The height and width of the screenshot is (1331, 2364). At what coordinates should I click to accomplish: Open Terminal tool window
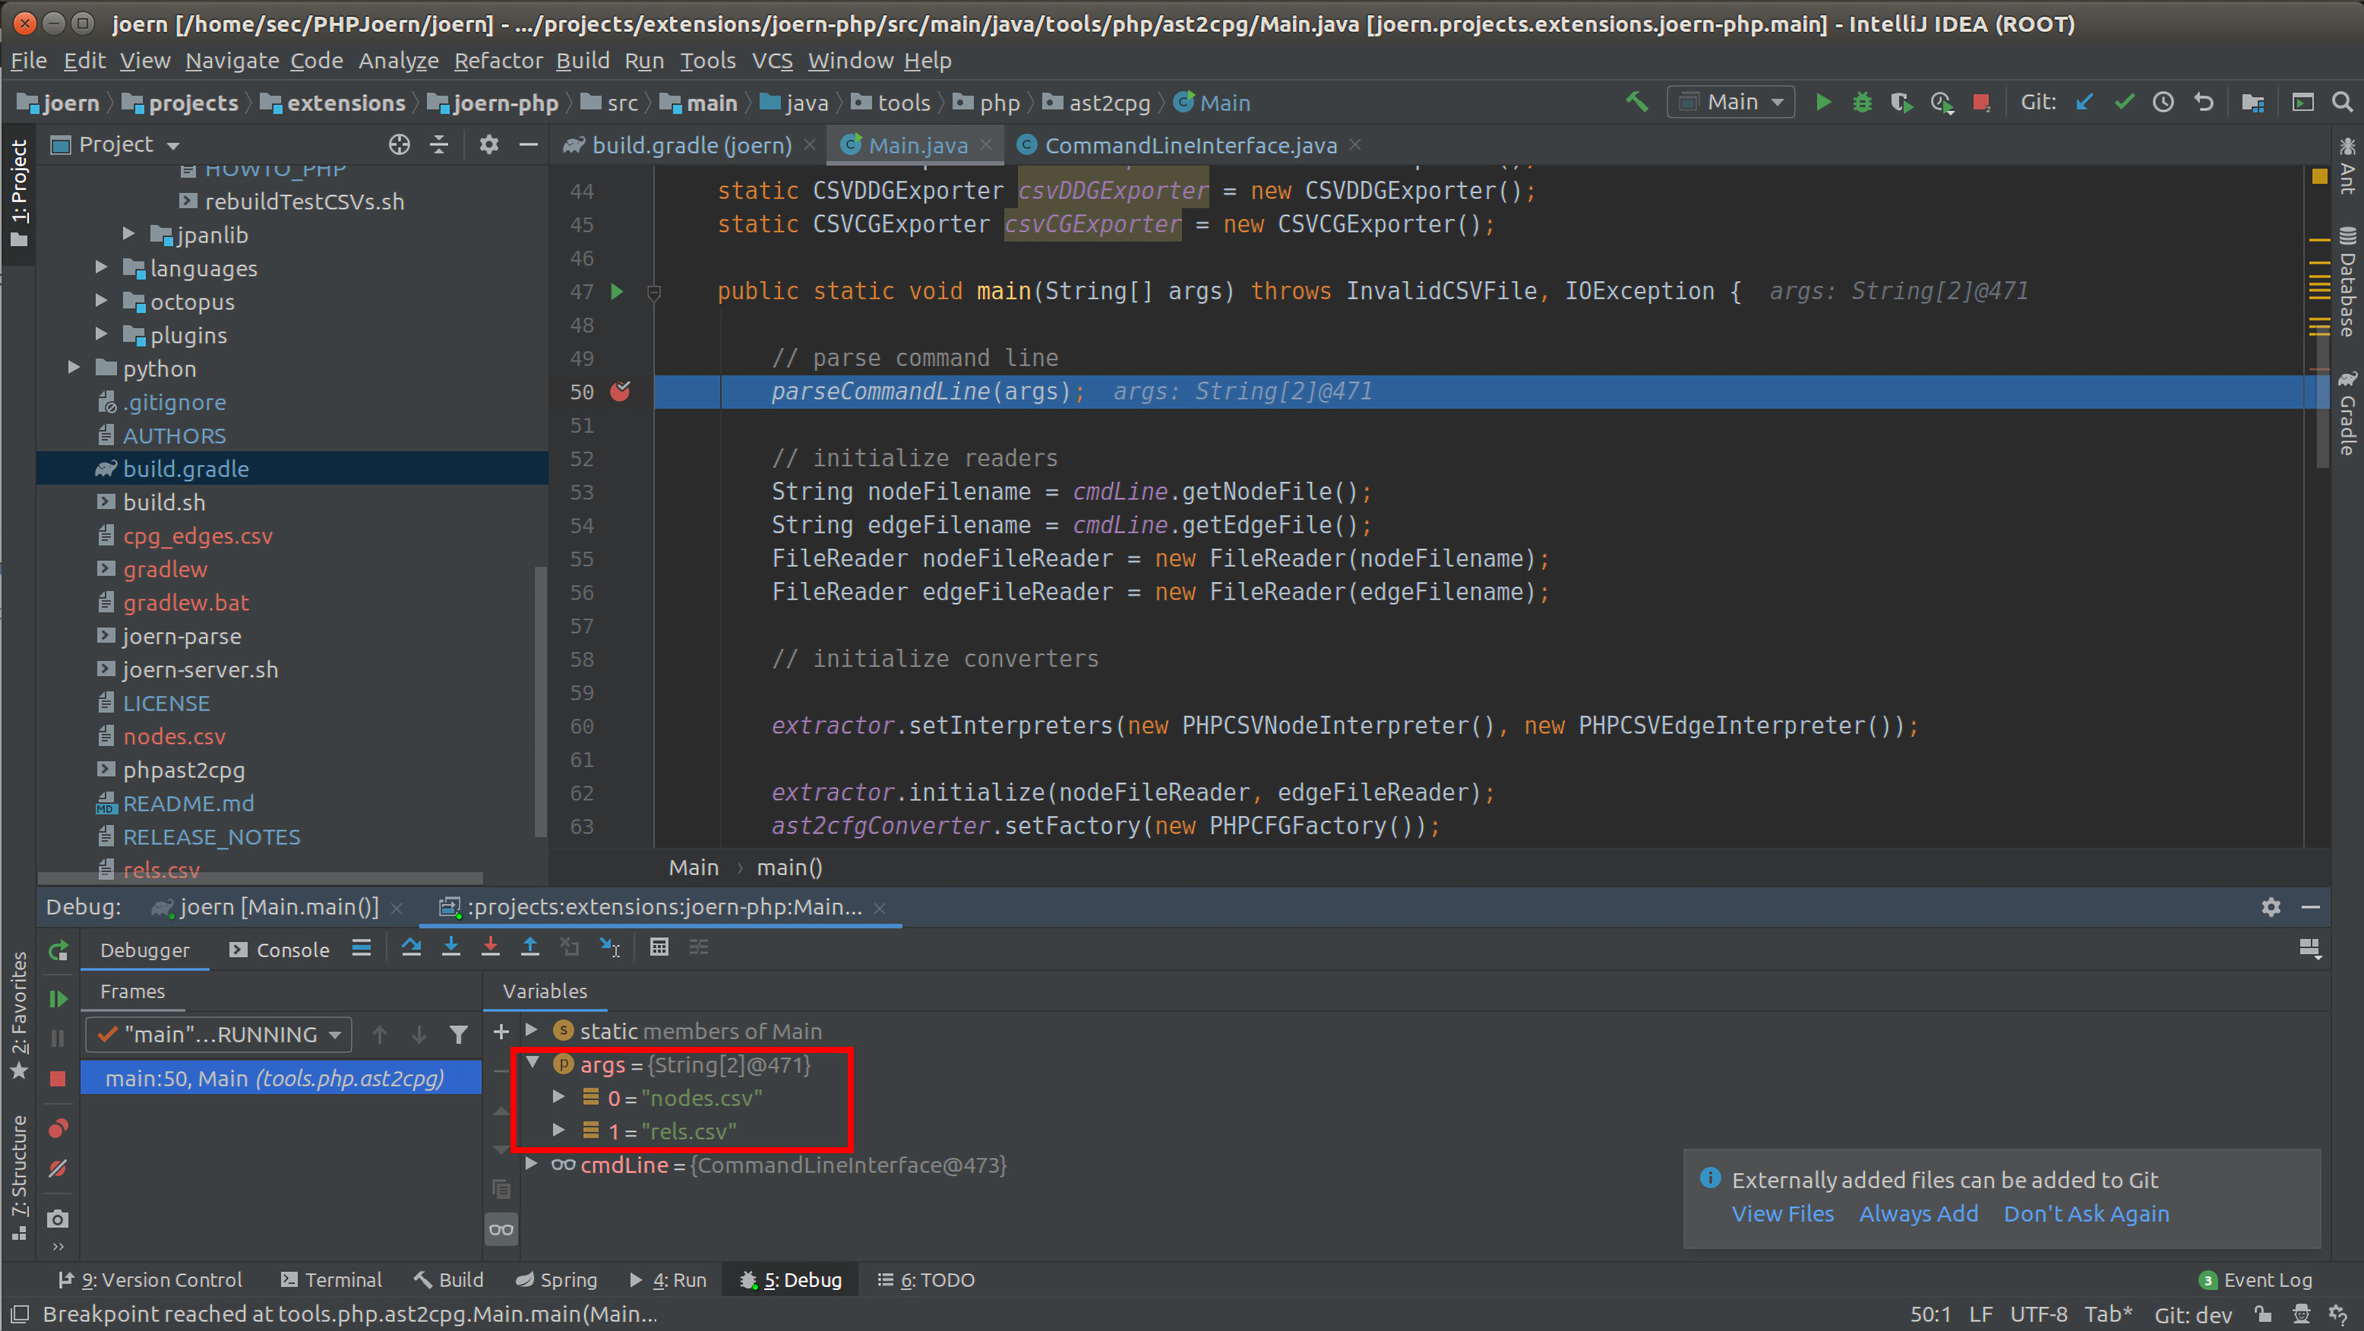(331, 1279)
